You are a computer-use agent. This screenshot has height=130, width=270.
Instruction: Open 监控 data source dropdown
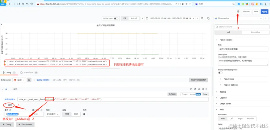(19, 80)
